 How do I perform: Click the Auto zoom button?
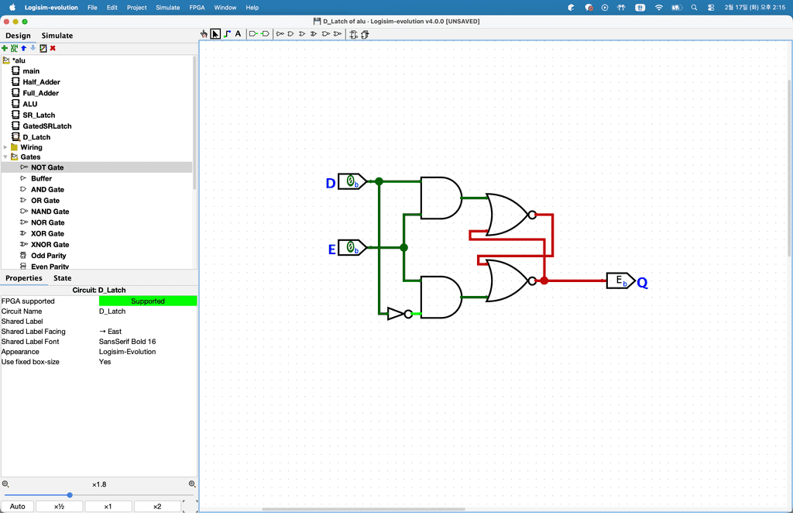tap(17, 507)
